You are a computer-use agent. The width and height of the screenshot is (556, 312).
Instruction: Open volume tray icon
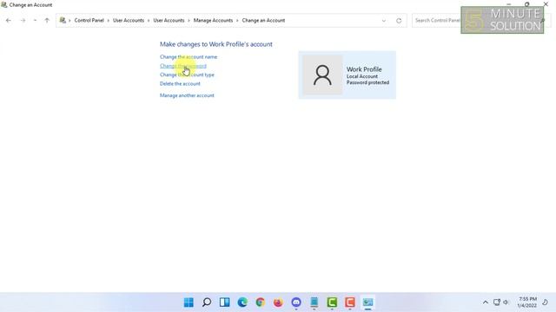pos(506,302)
